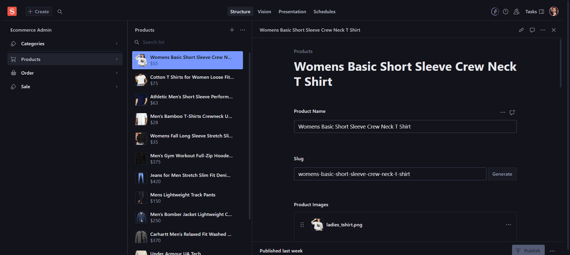Open the search magnifier in top bar
The width and height of the screenshot is (570, 255).
[x=60, y=12]
